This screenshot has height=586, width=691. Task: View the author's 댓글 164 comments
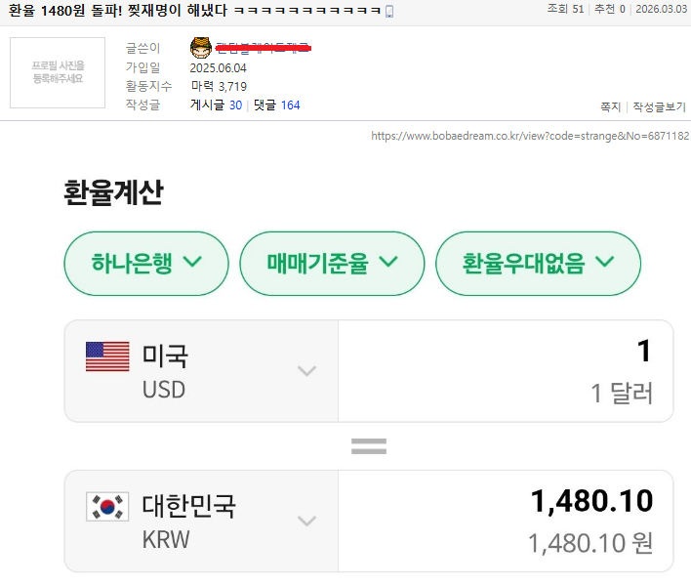(276, 105)
